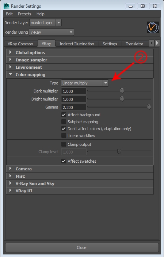The image size is (164, 257).
Task: Click the Gamma 2.200 value field
Action: 74,107
